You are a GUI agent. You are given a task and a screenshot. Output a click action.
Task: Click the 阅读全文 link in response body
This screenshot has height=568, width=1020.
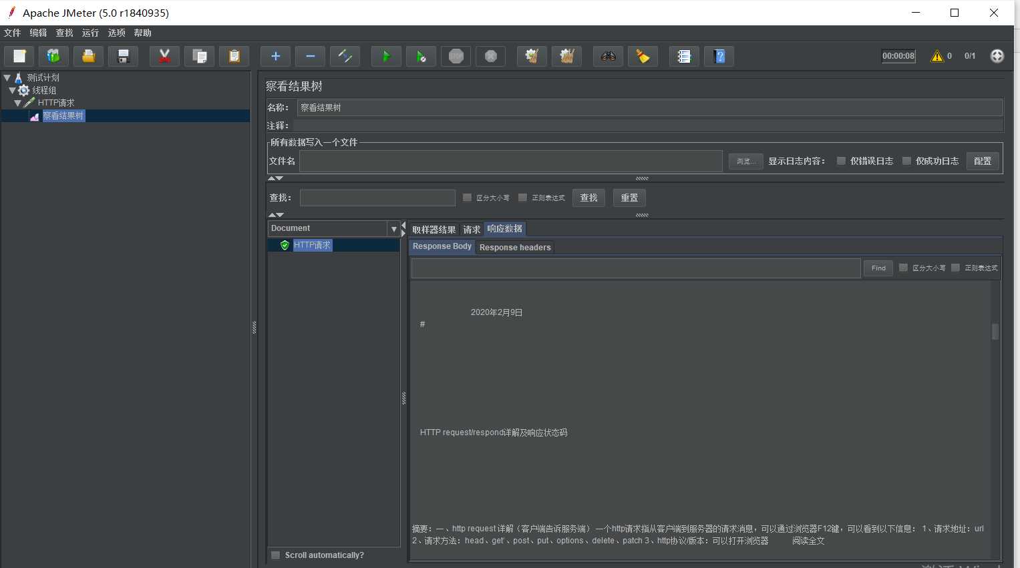(808, 541)
